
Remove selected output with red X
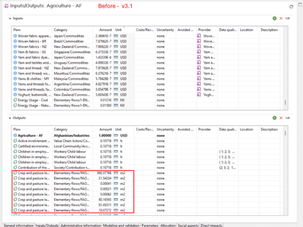coord(281,118)
